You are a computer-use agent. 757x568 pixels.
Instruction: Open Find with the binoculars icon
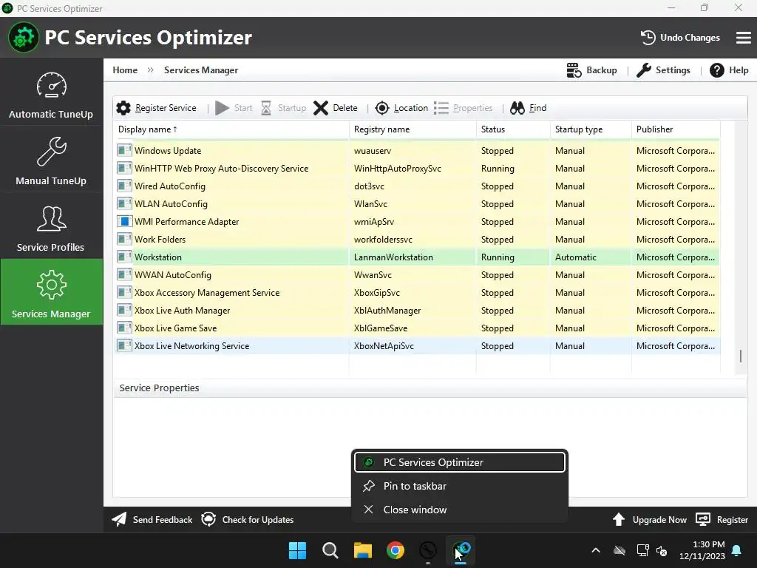coord(528,108)
